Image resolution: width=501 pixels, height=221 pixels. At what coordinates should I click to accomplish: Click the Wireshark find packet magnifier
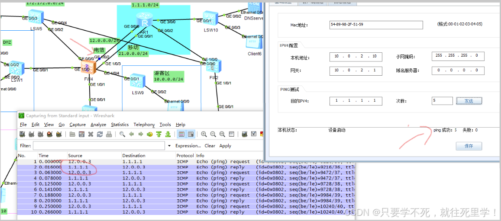(x=123, y=134)
